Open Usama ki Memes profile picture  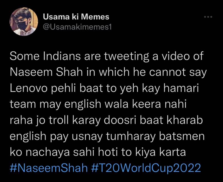click(24, 22)
